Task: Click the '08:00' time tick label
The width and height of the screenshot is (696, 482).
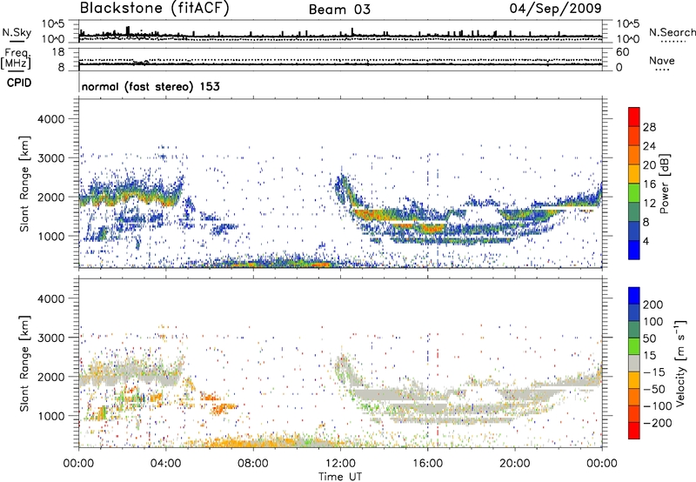Action: coord(253,464)
